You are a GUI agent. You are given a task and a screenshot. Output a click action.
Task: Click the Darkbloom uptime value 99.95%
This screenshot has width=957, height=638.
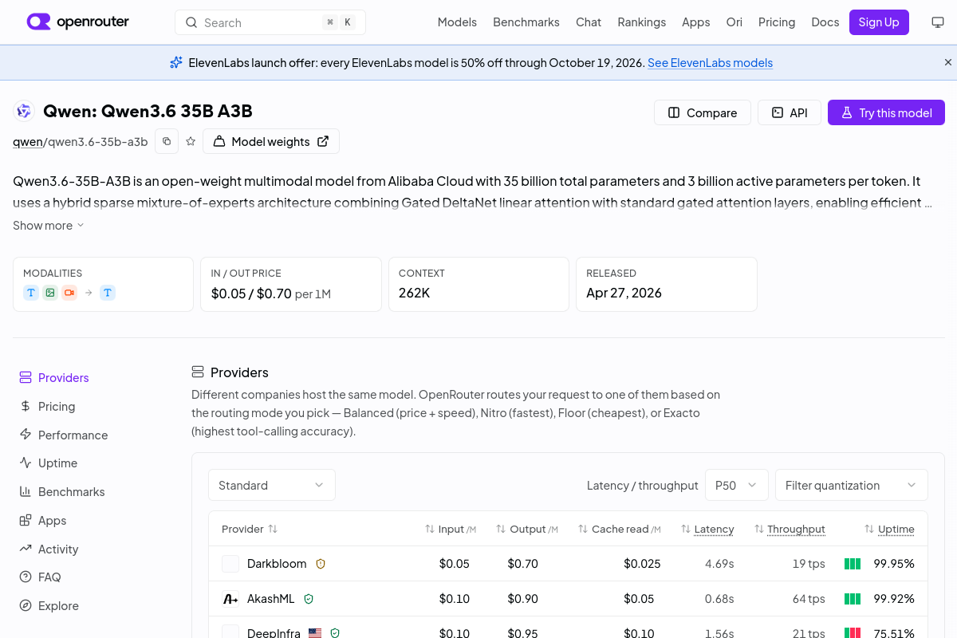coord(894,563)
